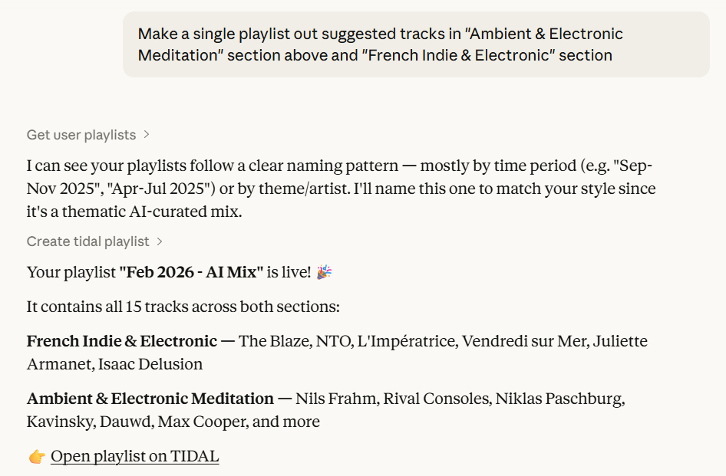Click the bold Ambient & Electronic Meditation heading
The image size is (726, 476).
tap(150, 399)
